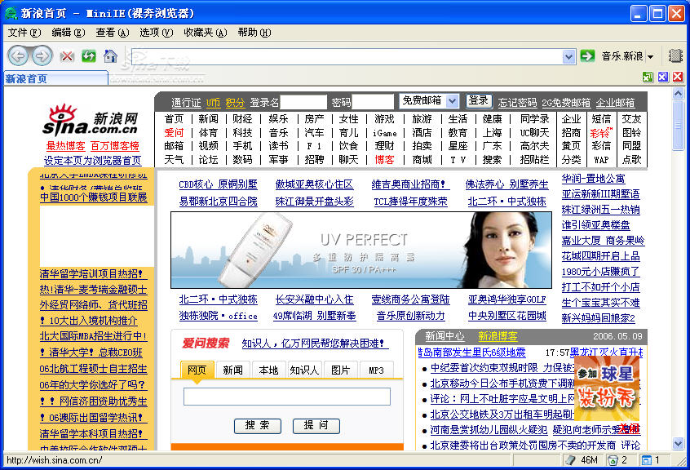
Task: Click the 搜索 button under the search box
Action: (257, 425)
